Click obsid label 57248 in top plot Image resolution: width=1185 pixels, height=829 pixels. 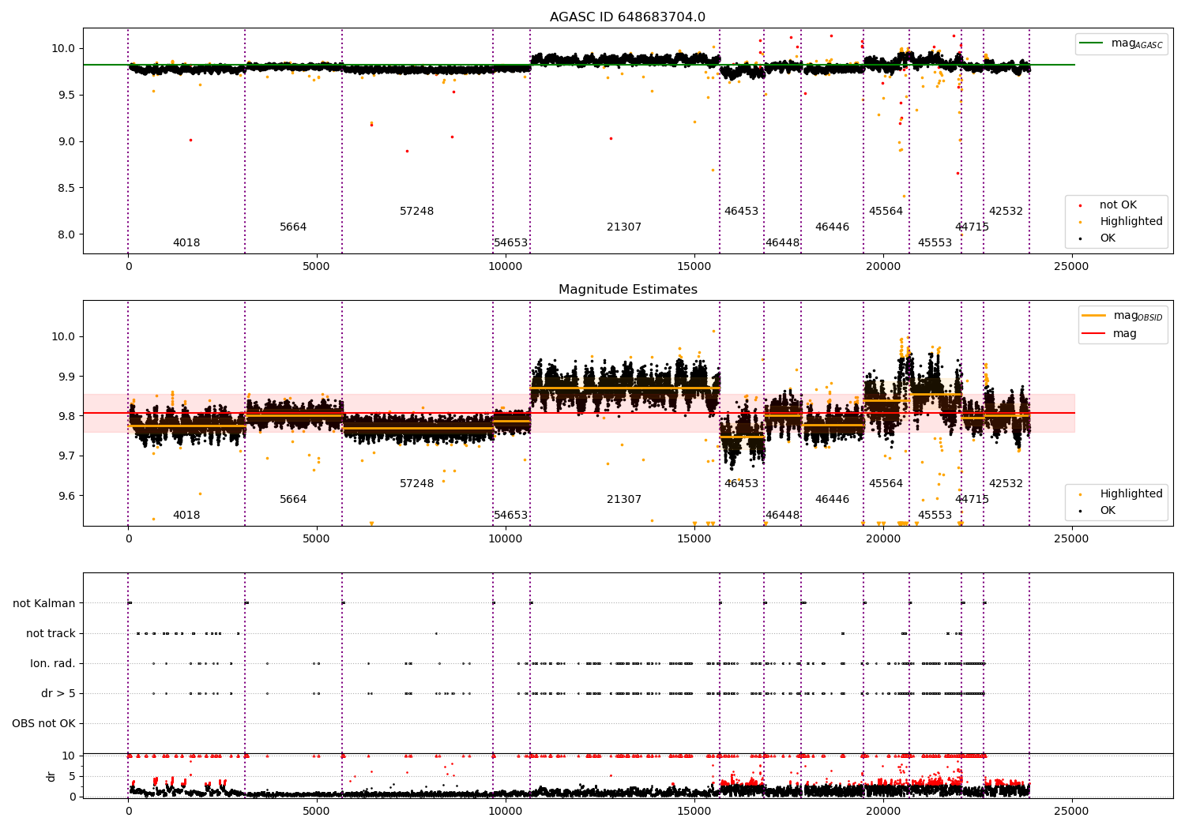(x=416, y=212)
